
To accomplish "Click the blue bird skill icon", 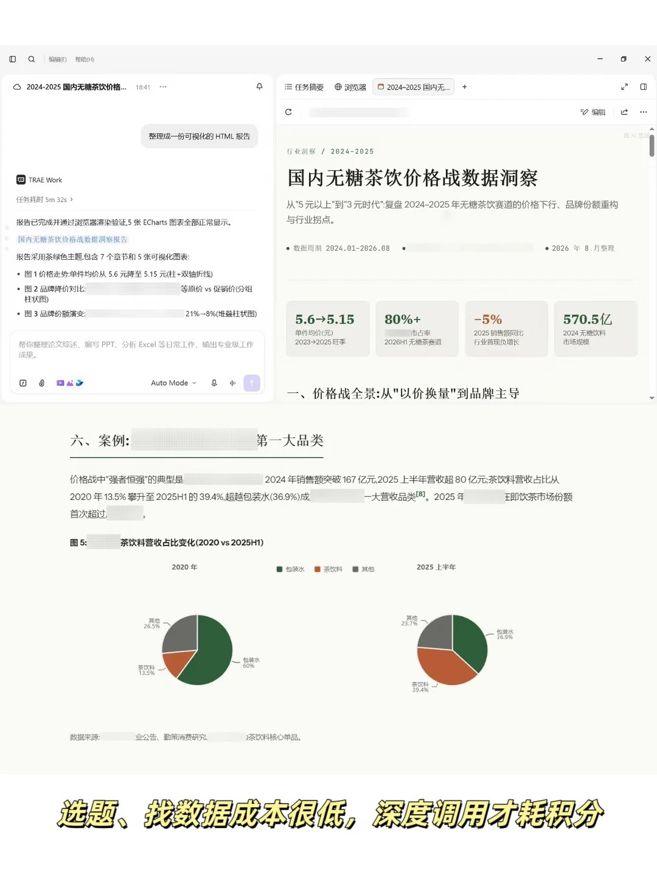I will point(80,383).
